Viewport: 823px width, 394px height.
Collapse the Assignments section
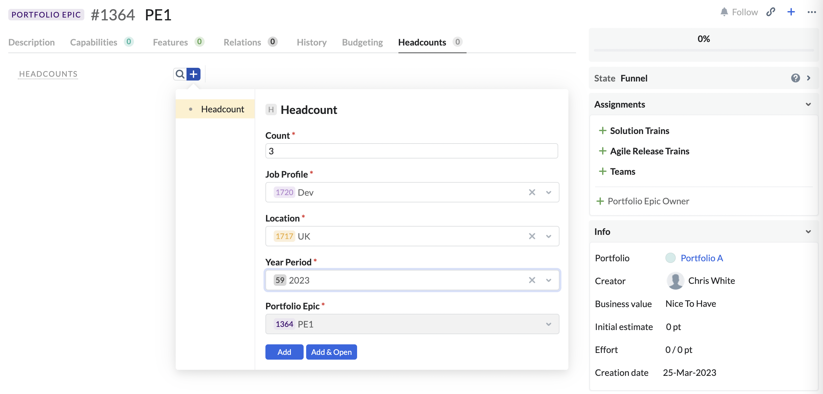808,104
